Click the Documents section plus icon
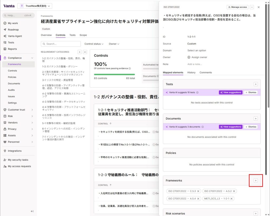The width and height of the screenshot is (270, 216). coord(255,119)
